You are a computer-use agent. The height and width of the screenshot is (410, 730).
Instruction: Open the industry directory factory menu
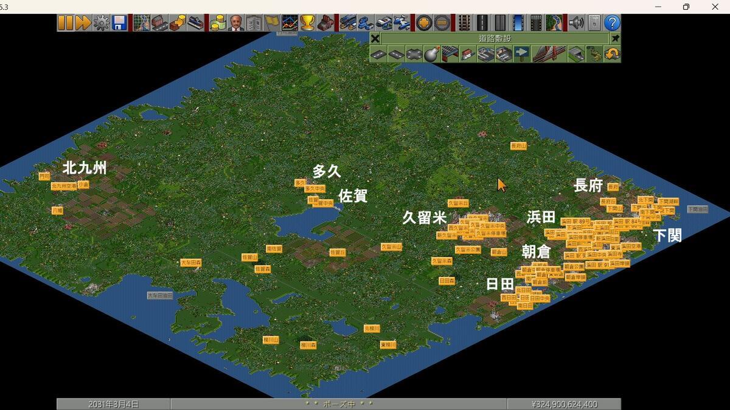(325, 23)
